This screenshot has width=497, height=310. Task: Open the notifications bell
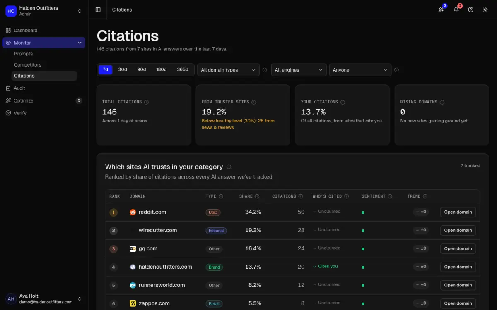[456, 10]
